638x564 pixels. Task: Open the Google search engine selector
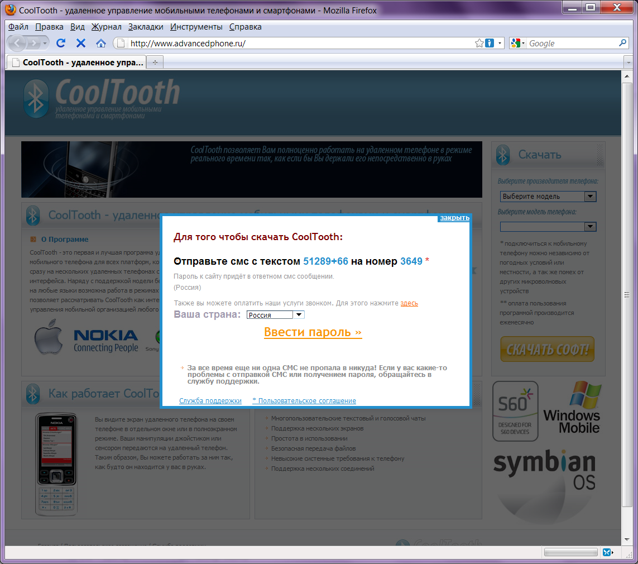coord(518,43)
